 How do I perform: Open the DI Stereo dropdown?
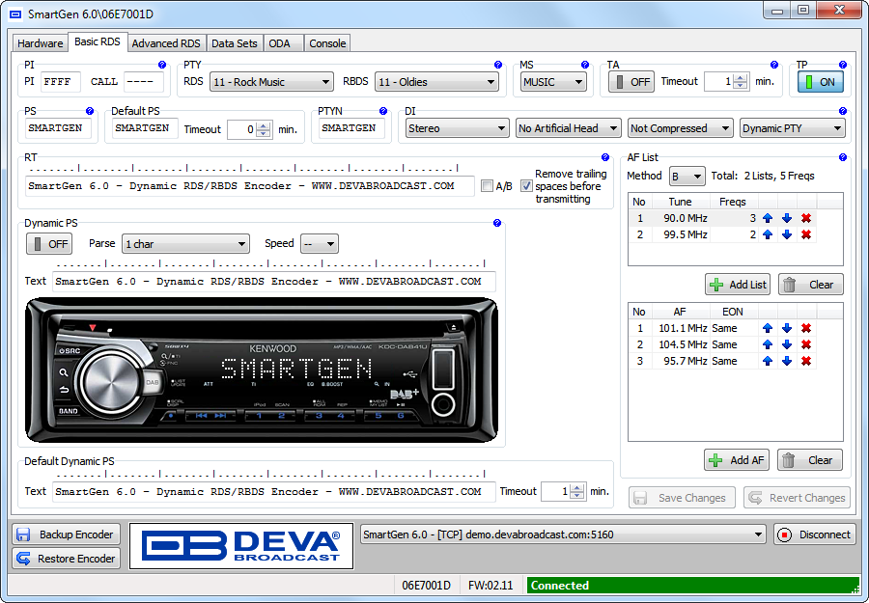pyautogui.click(x=457, y=128)
